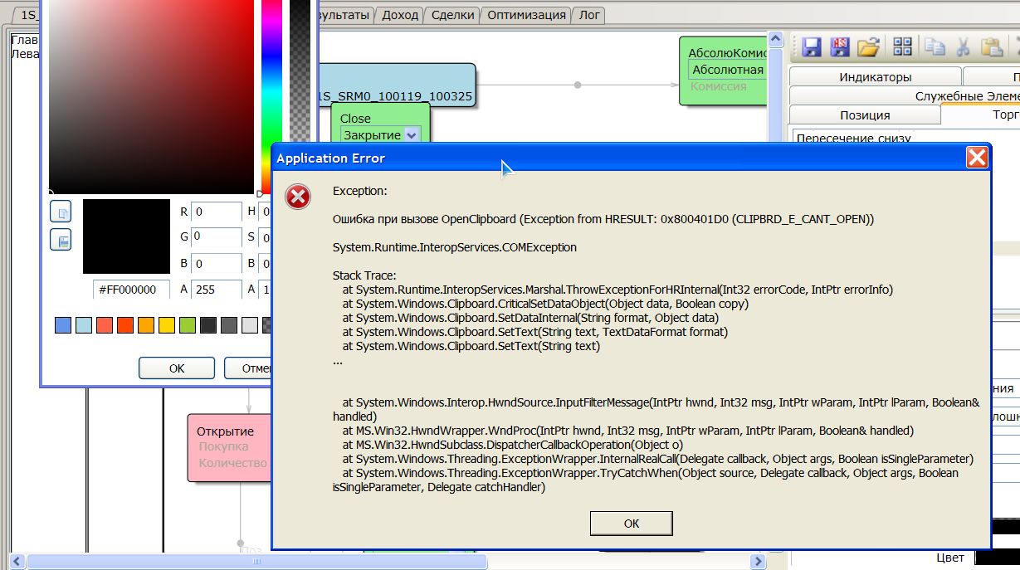This screenshot has width=1020, height=570.
Task: Confirm the Application Error with OK
Action: [x=632, y=524]
